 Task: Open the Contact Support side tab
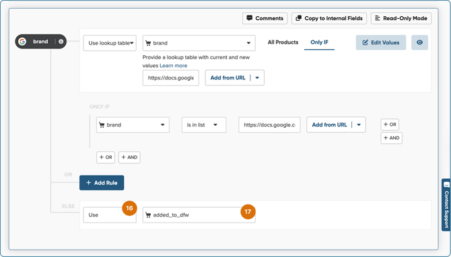click(446, 205)
